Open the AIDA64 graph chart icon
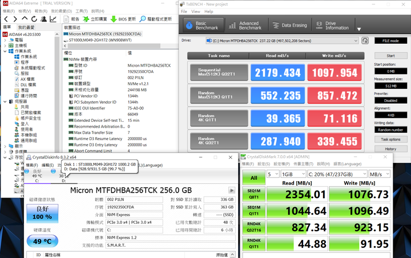 53,19
